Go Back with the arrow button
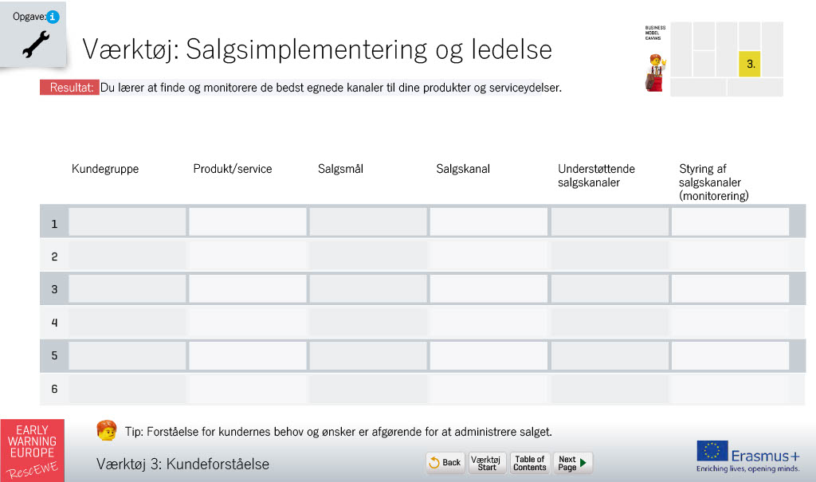Viewport: 816px width, 482px height. (445, 462)
